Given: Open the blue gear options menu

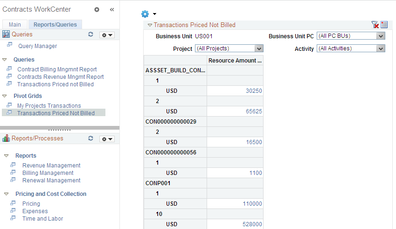Looking at the screenshot, I should 148,14.
